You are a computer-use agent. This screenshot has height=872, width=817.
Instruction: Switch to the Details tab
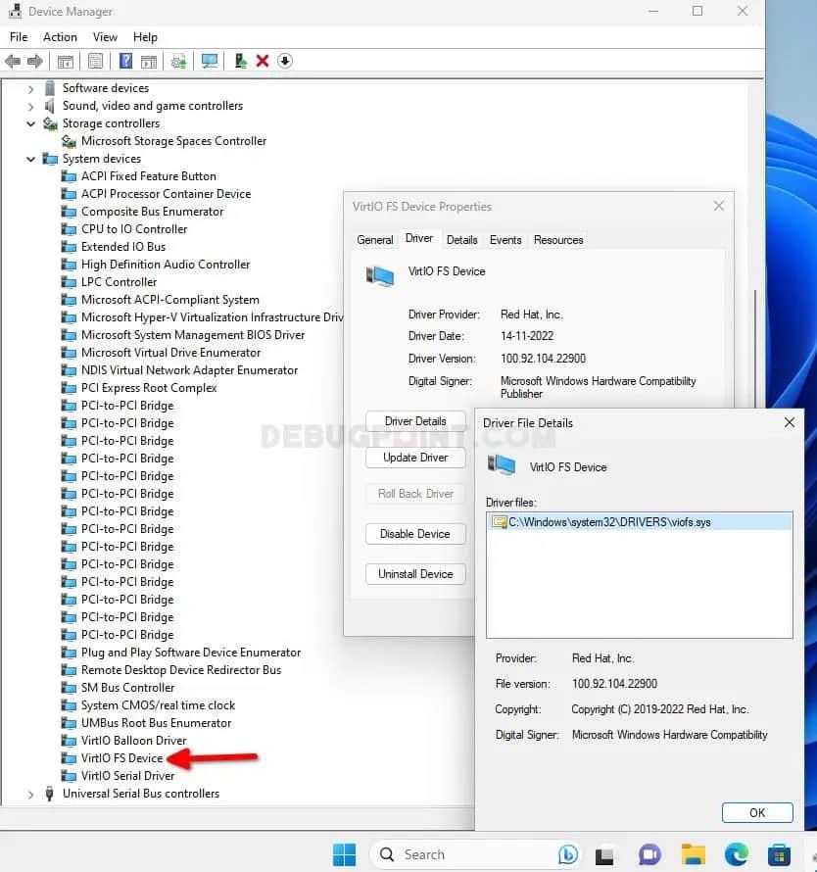pos(461,240)
